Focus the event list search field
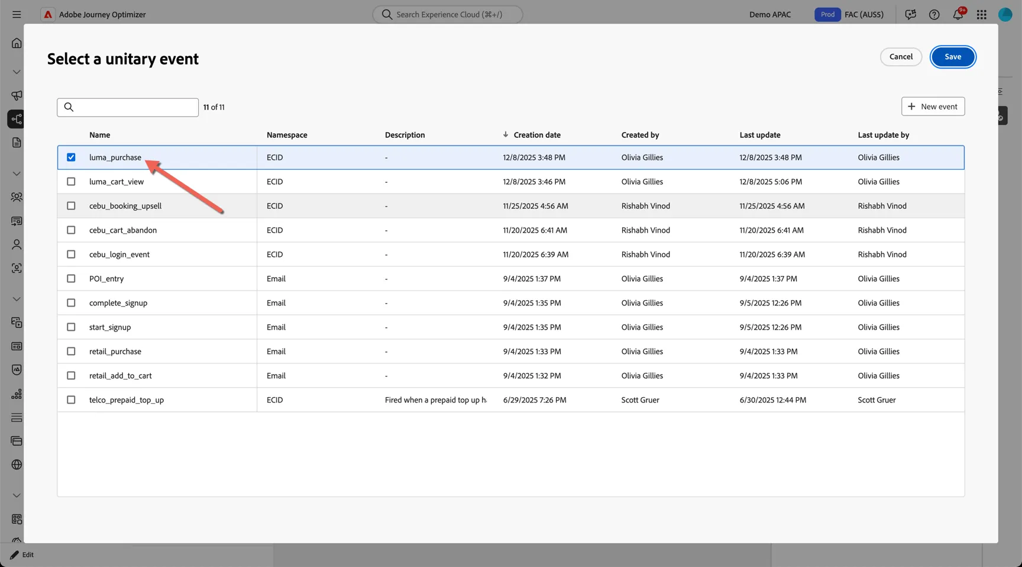1022x567 pixels. (128, 107)
